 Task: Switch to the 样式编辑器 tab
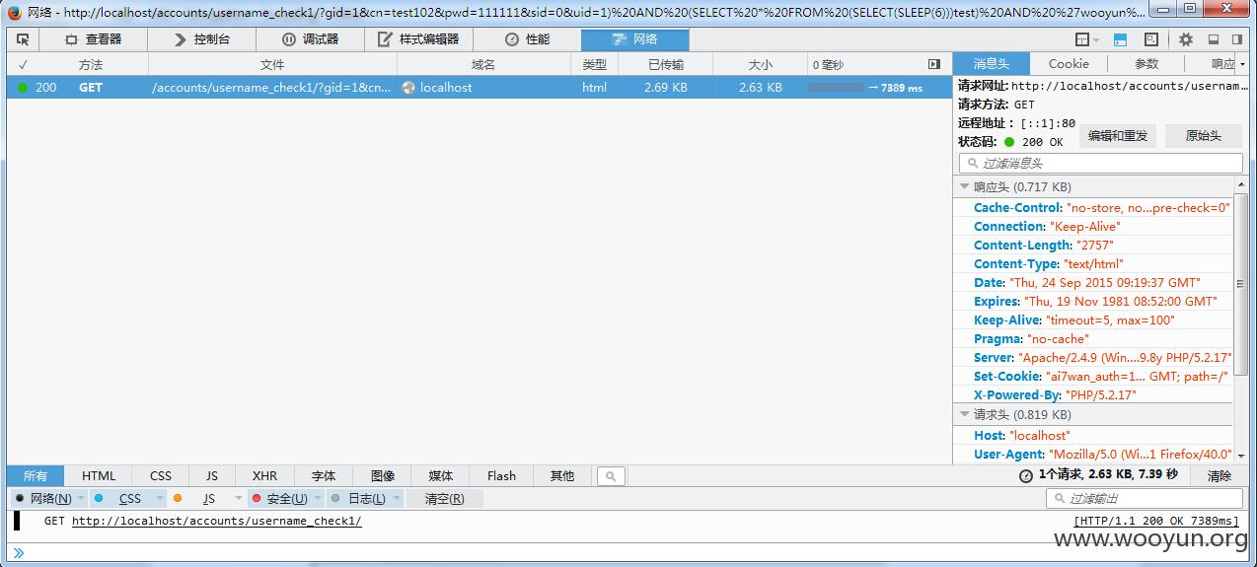(x=418, y=39)
